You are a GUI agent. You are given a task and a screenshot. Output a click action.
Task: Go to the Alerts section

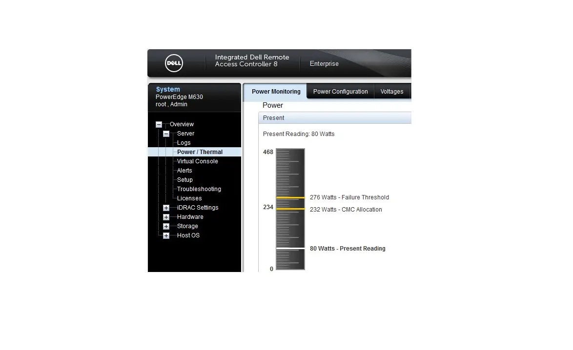184,170
